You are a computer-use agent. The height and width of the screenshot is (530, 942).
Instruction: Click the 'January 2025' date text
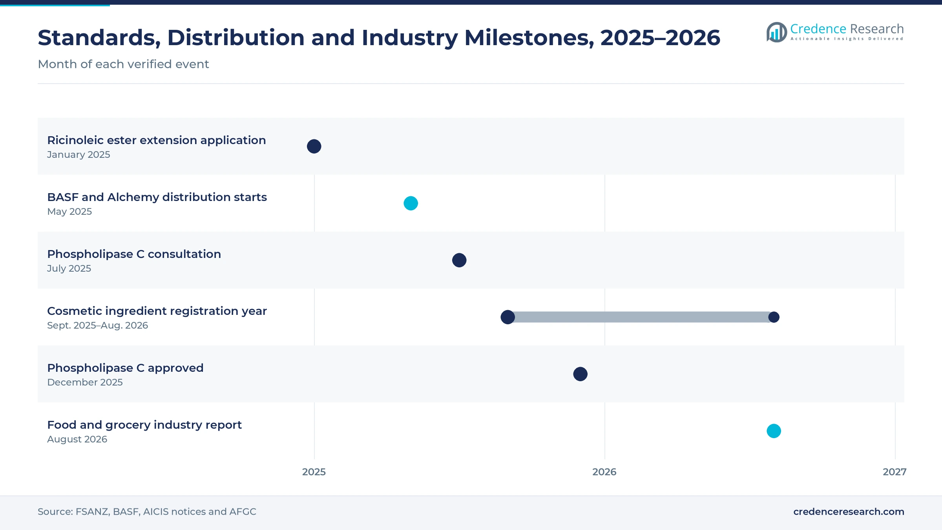(x=78, y=155)
